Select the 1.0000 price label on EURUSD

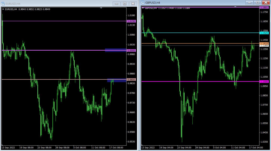pyautogui.click(x=131, y=51)
